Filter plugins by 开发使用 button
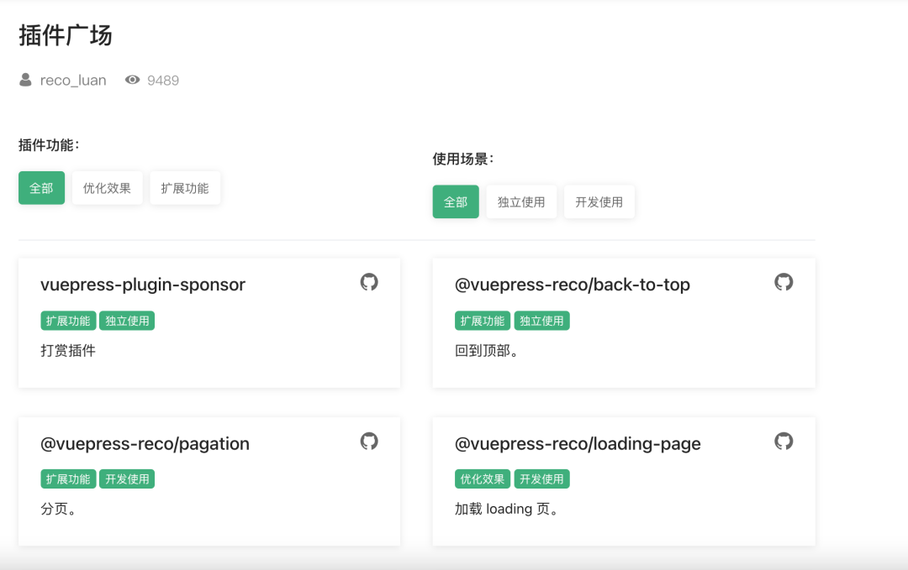Image resolution: width=908 pixels, height=570 pixels. [x=599, y=201]
